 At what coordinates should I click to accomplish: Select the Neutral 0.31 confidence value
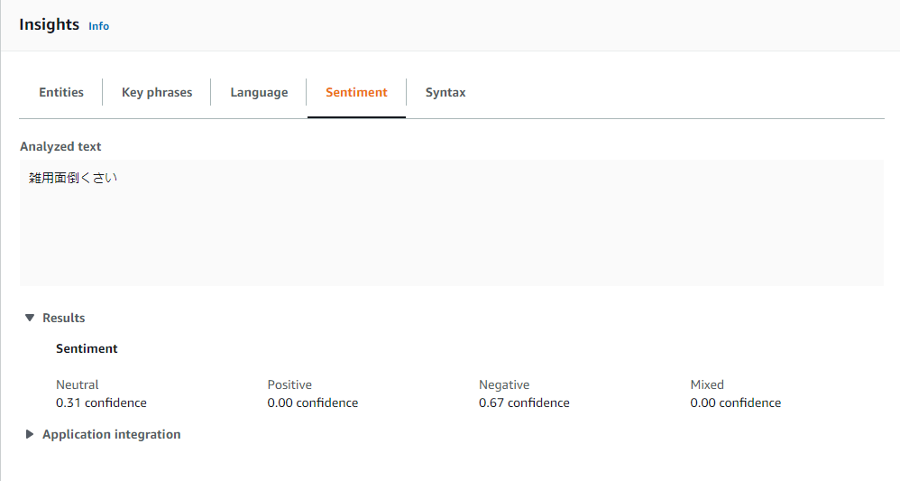(x=101, y=402)
